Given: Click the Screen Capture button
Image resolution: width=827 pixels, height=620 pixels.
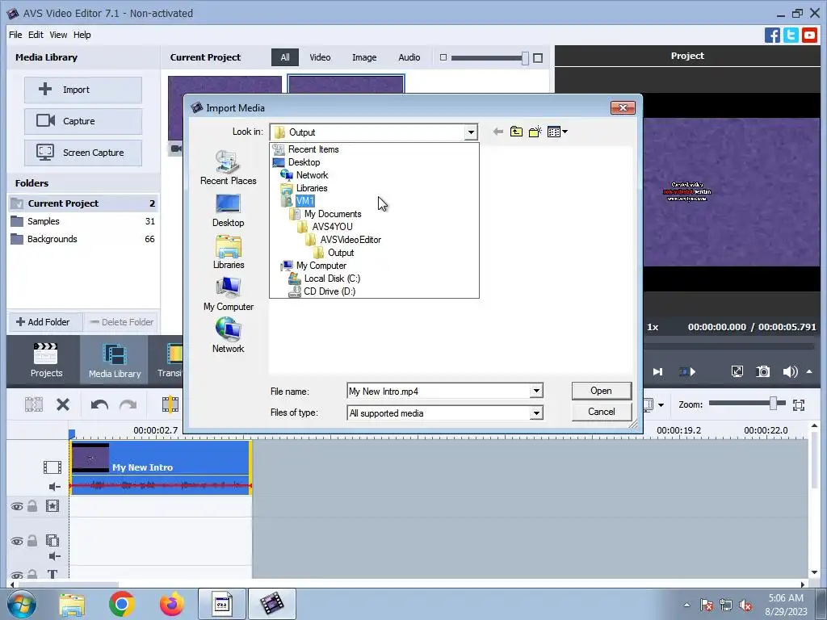Looking at the screenshot, I should click(x=83, y=153).
